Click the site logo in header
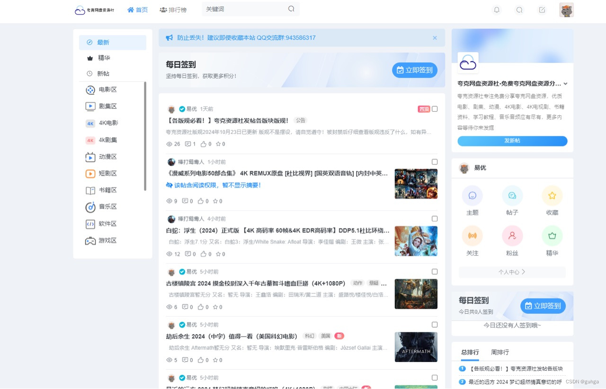This screenshot has height=389, width=606. [95, 10]
